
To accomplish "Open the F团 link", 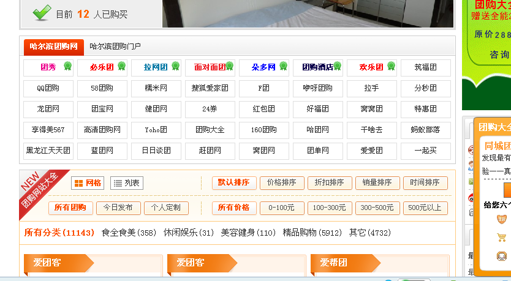I will click(264, 88).
